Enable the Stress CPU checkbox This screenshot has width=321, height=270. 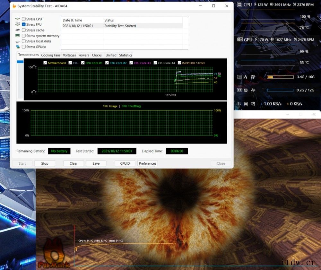tap(24, 19)
